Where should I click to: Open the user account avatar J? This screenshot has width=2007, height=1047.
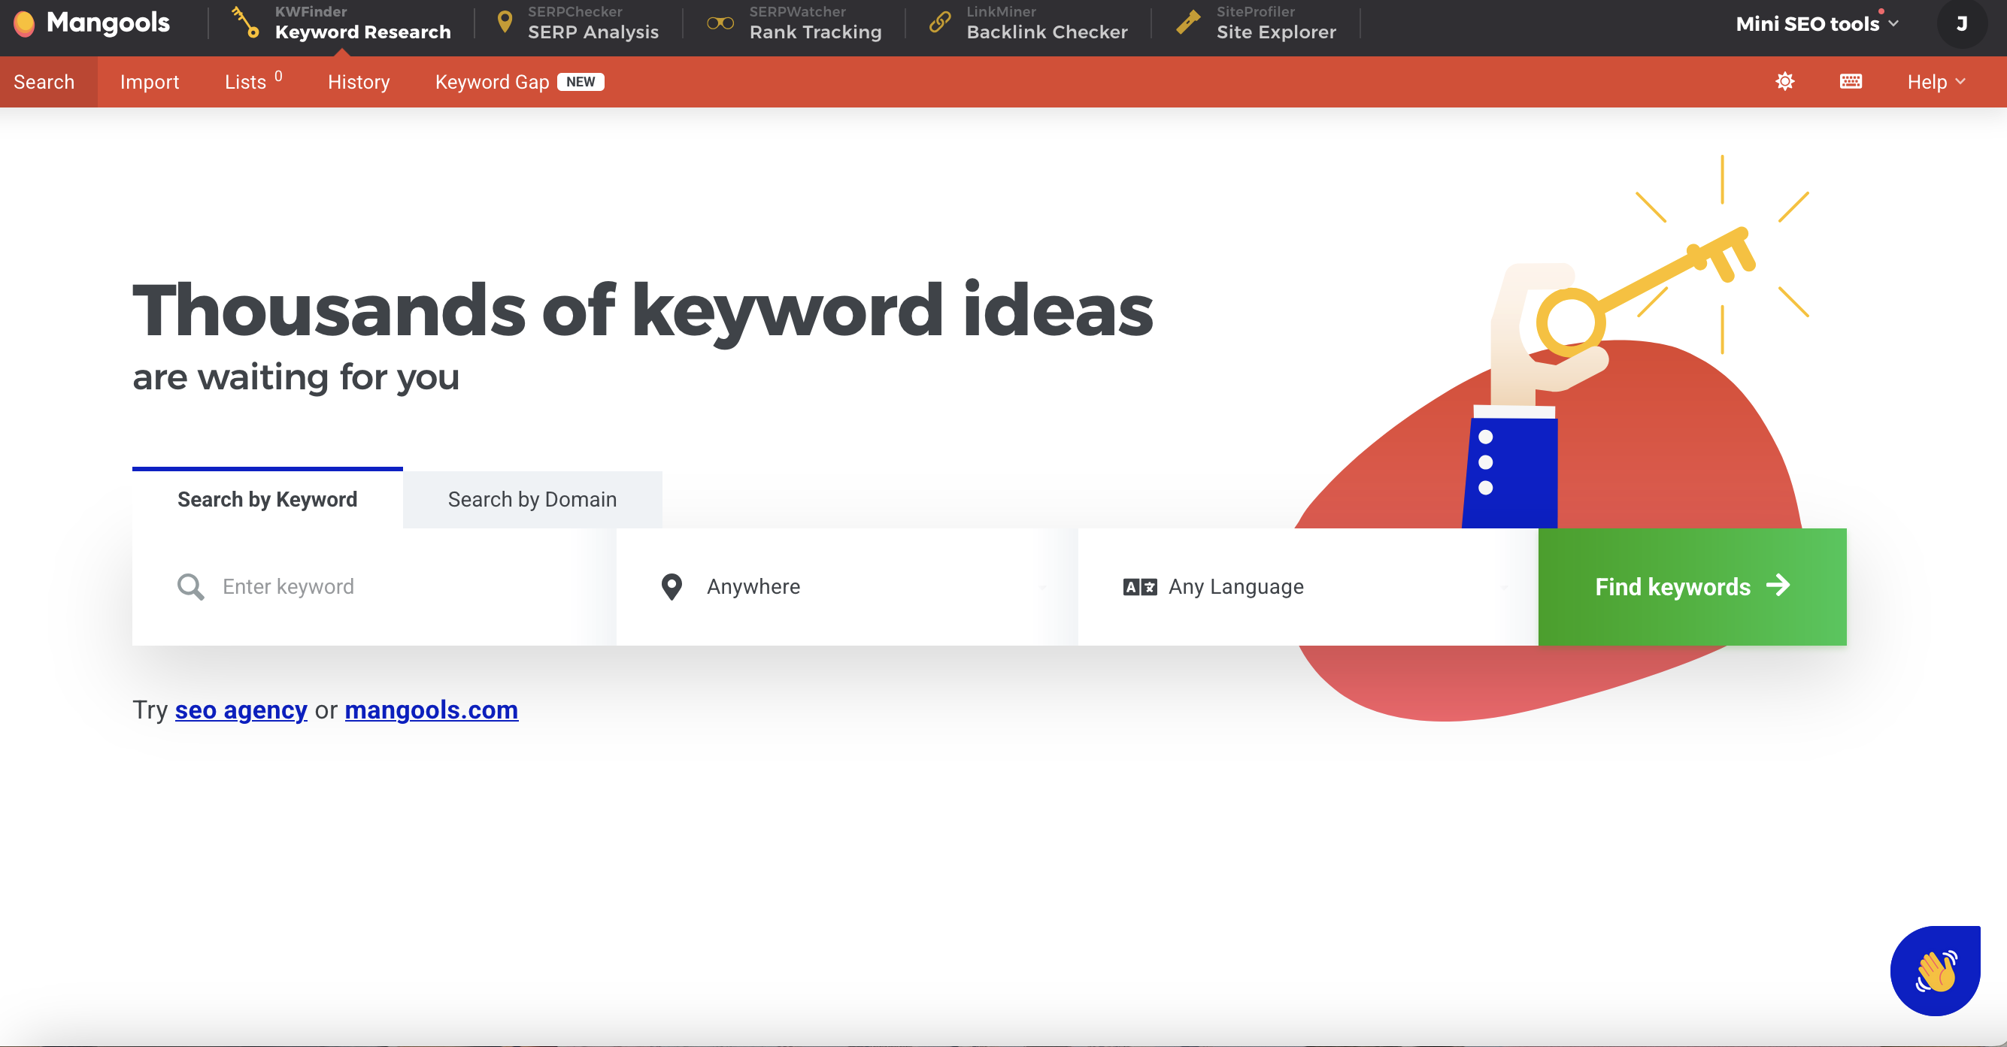[1961, 24]
